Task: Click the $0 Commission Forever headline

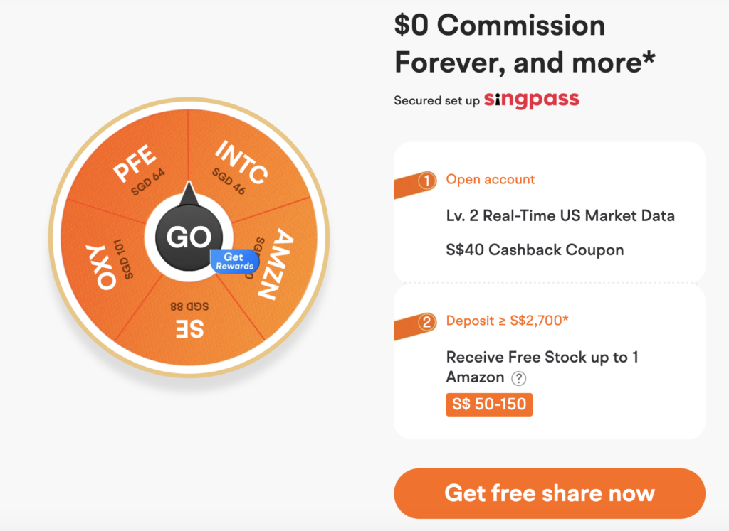Action: [x=525, y=43]
